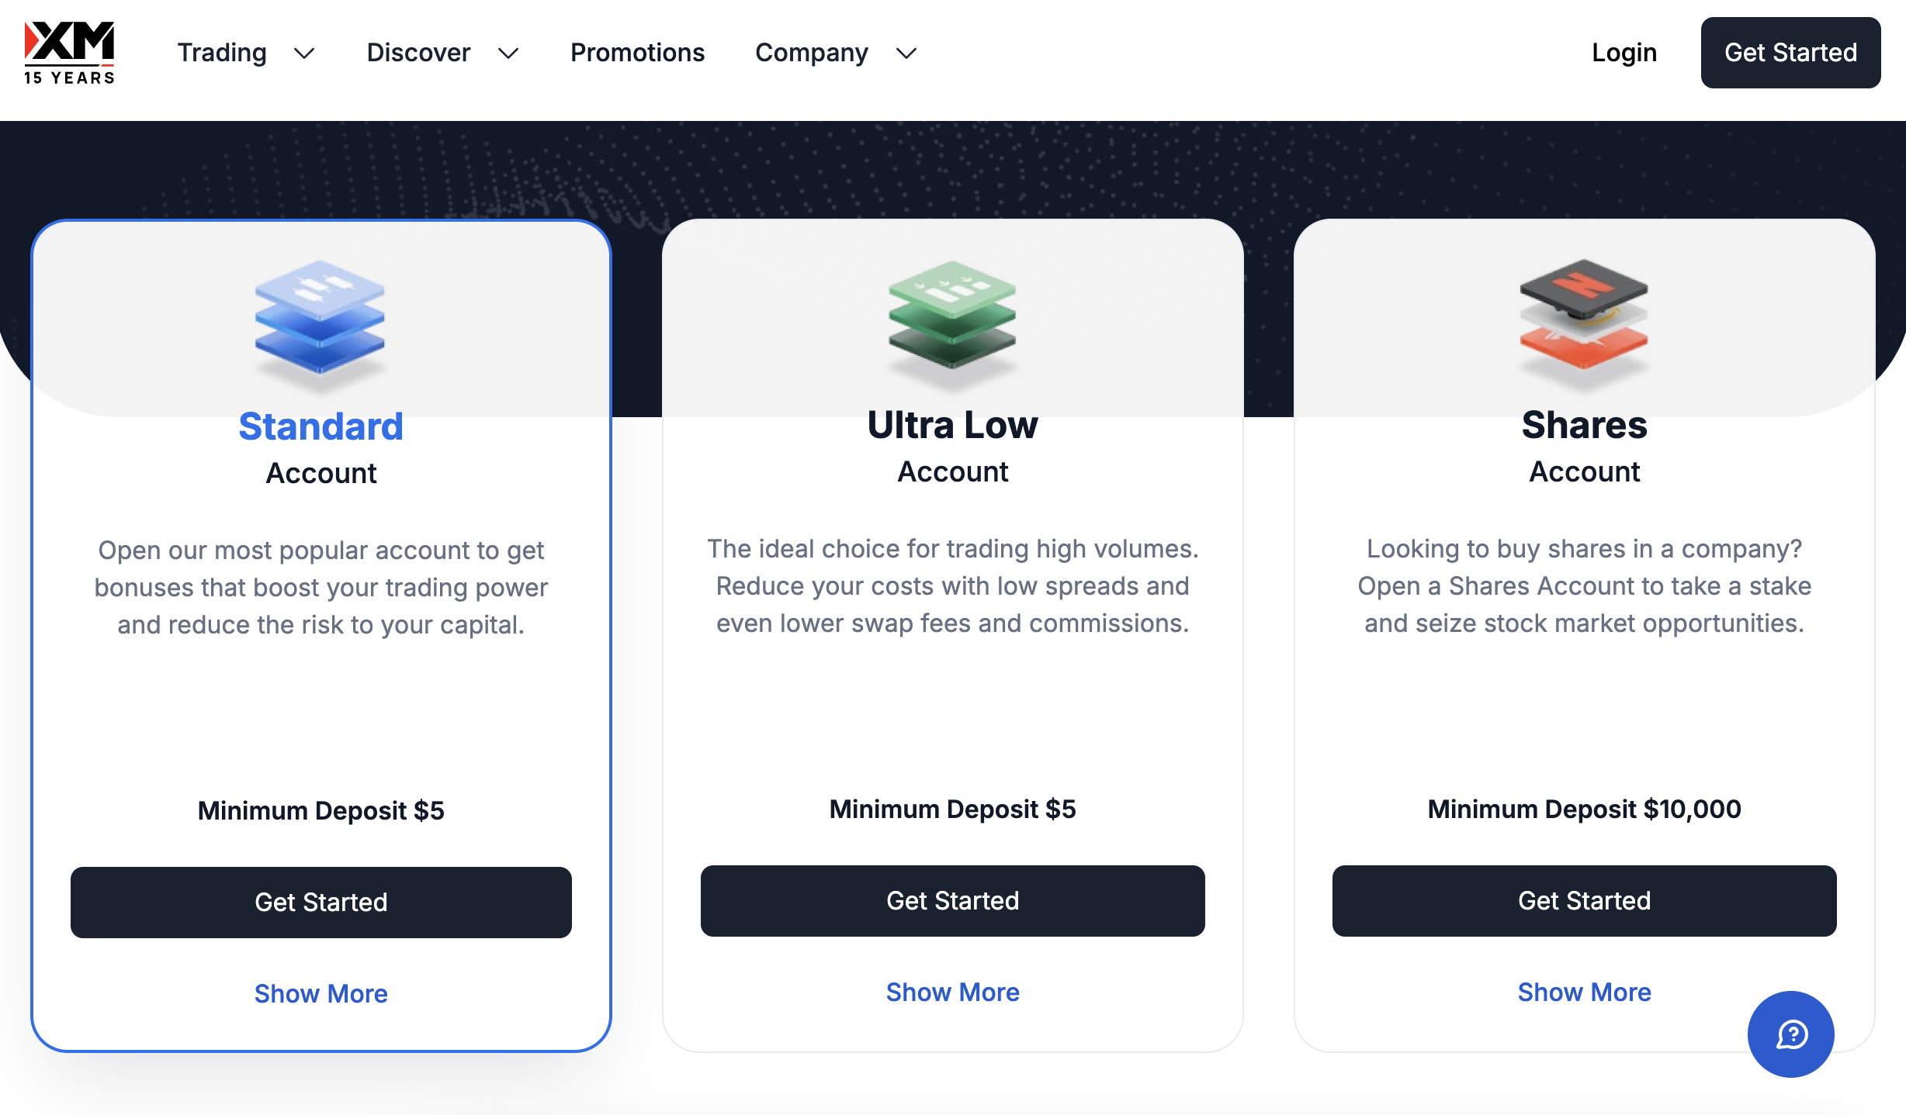Select the Discover navigation label
The image size is (1906, 1115).
(x=418, y=53)
